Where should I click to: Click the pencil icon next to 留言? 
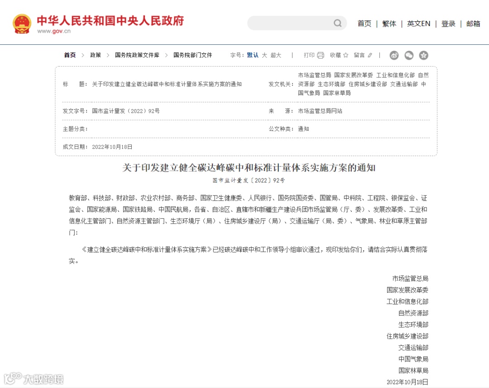pos(370,55)
